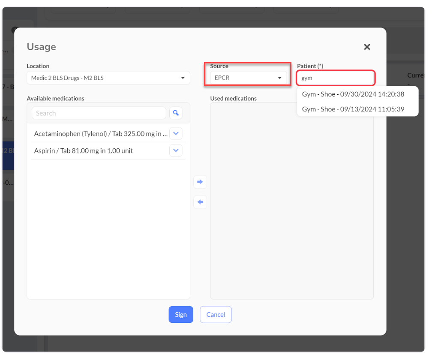The width and height of the screenshot is (435, 358).
Task: Click the left arrow to remove medication
Action: 200,202
